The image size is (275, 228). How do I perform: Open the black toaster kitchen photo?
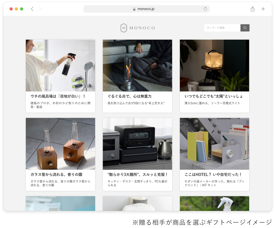click(137, 144)
